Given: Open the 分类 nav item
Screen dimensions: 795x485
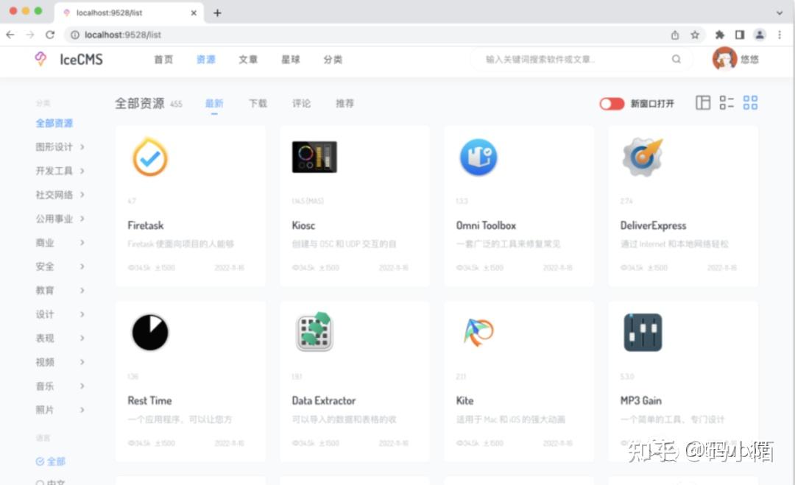Looking at the screenshot, I should click(x=333, y=60).
